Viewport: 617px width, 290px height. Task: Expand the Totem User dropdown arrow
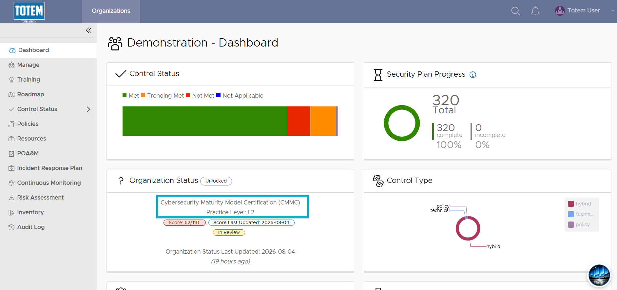(x=612, y=10)
